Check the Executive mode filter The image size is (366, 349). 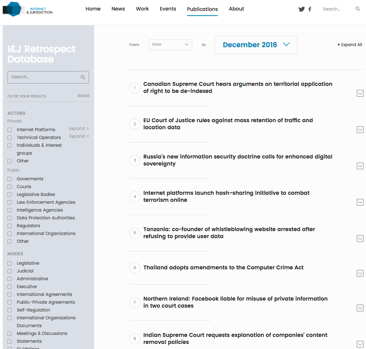coord(10,287)
